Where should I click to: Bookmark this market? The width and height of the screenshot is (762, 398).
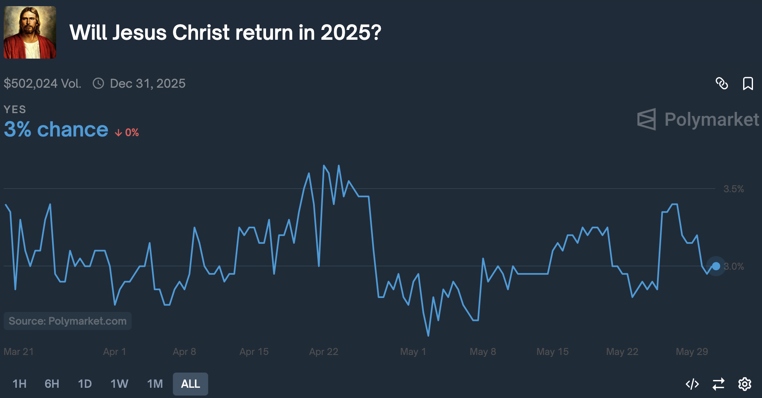point(748,84)
